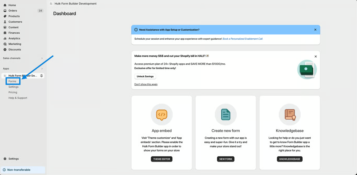Click the info icon in assistance banner

click(x=136, y=30)
